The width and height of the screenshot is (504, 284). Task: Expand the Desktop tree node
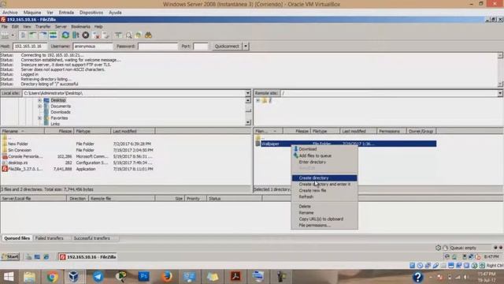pos(39,100)
